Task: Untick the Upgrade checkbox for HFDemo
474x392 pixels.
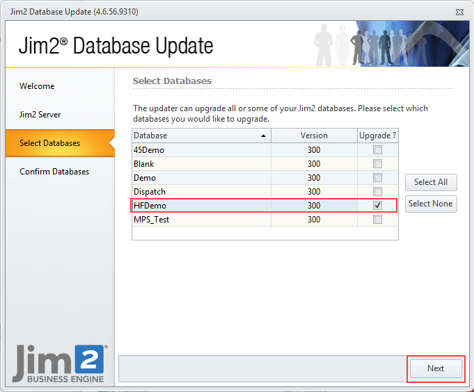Action: [377, 205]
